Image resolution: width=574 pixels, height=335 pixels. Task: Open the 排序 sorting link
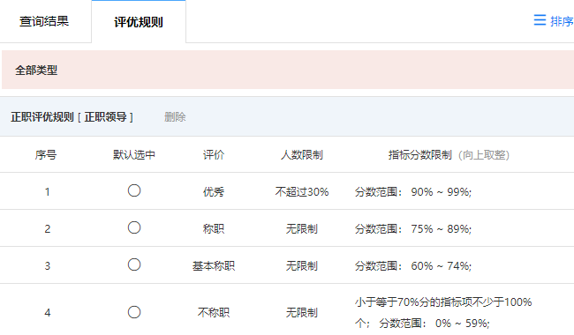tap(562, 21)
